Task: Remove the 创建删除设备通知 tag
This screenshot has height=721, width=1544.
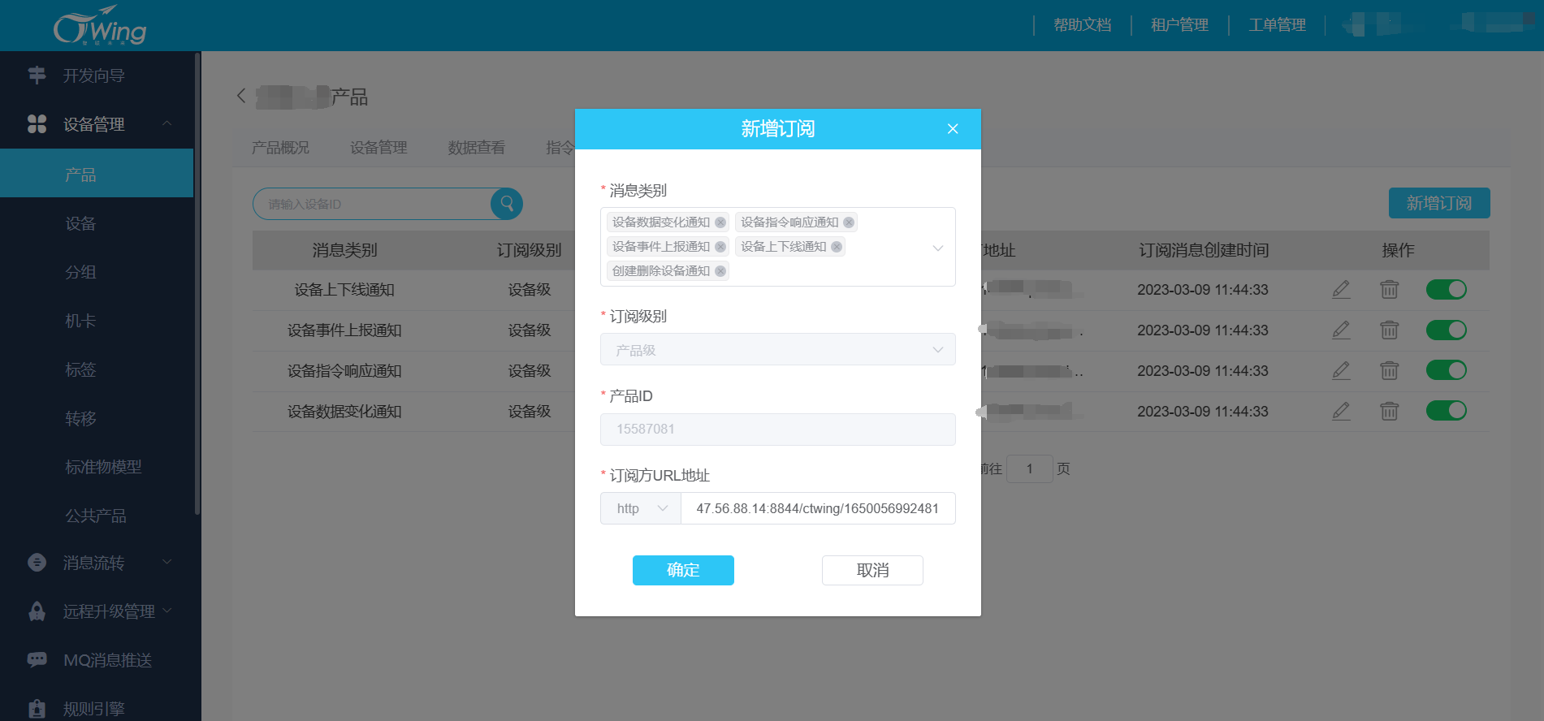Action: tap(720, 271)
